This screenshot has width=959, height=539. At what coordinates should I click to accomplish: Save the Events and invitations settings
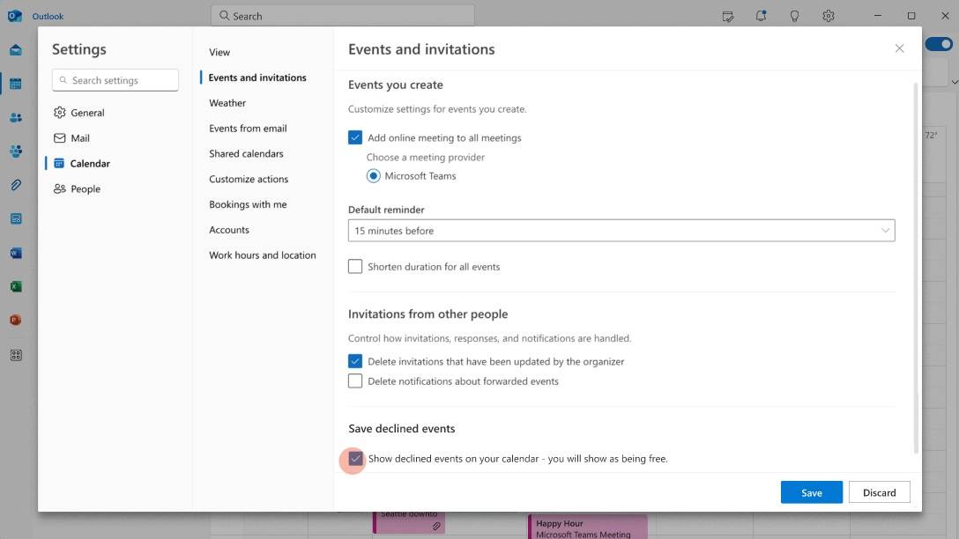click(x=811, y=492)
